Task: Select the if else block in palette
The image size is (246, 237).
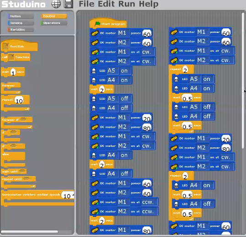Action: [13, 155]
